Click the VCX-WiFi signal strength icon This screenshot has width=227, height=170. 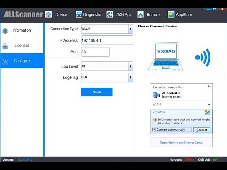tap(208, 112)
